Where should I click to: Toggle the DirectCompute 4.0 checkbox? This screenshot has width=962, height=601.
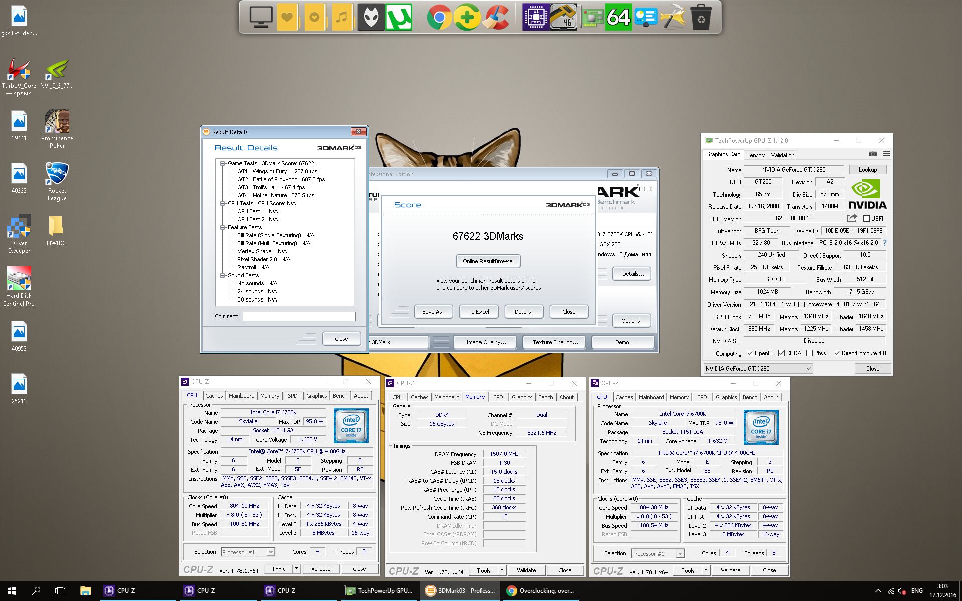click(837, 353)
